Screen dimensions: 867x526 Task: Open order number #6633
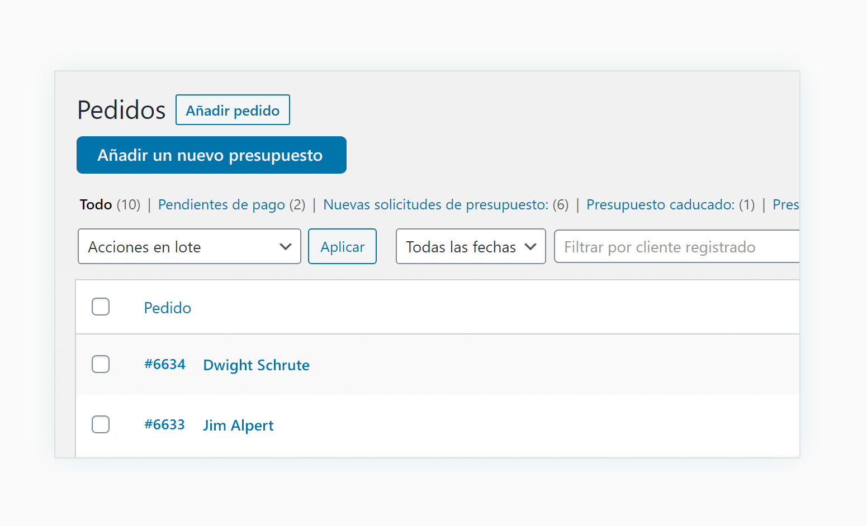click(165, 424)
